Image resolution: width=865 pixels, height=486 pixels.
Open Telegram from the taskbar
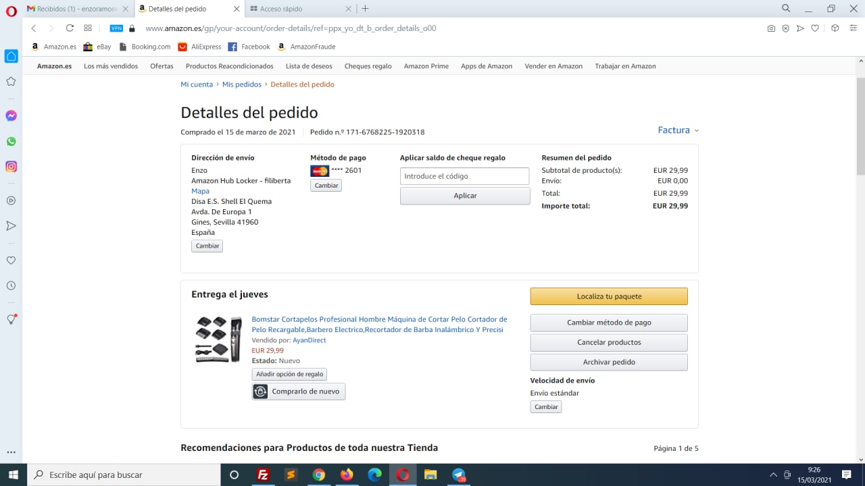pyautogui.click(x=459, y=475)
